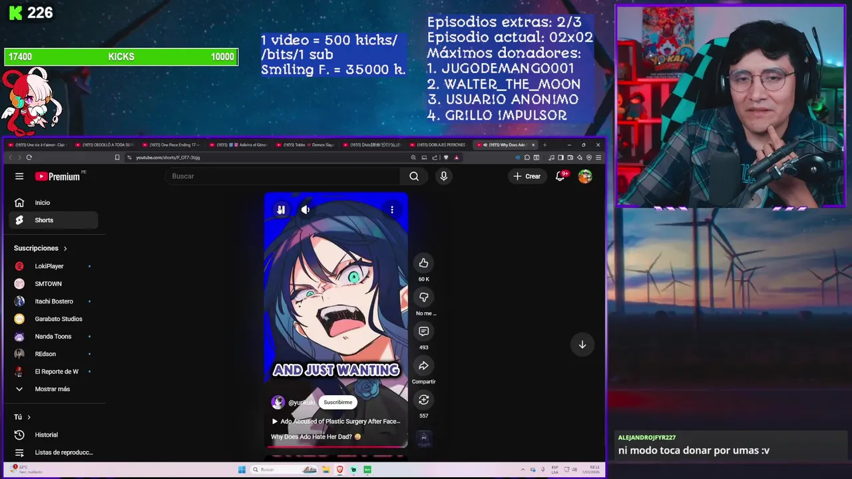Expand the Tú section
Viewport: 852px width, 479px height.
click(x=23, y=417)
